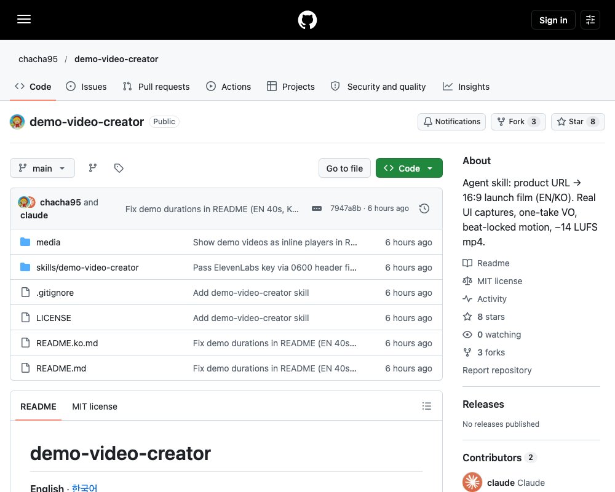Image resolution: width=615 pixels, height=492 pixels.
Task: Switch to the Projects tab
Action: pyautogui.click(x=291, y=87)
